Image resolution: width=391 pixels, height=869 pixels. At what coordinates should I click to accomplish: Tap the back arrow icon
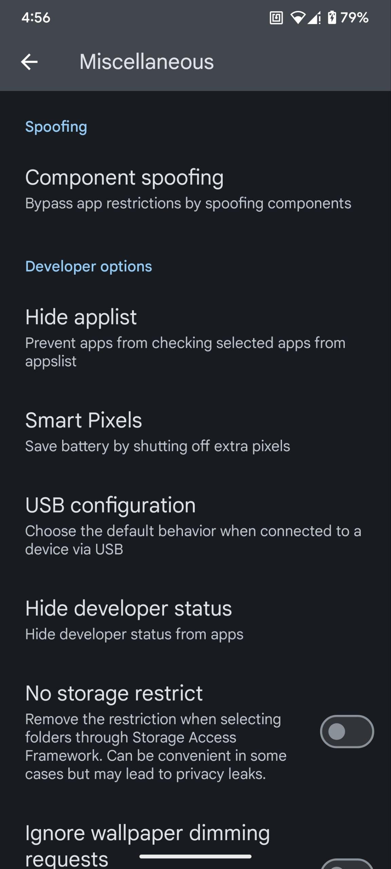29,62
